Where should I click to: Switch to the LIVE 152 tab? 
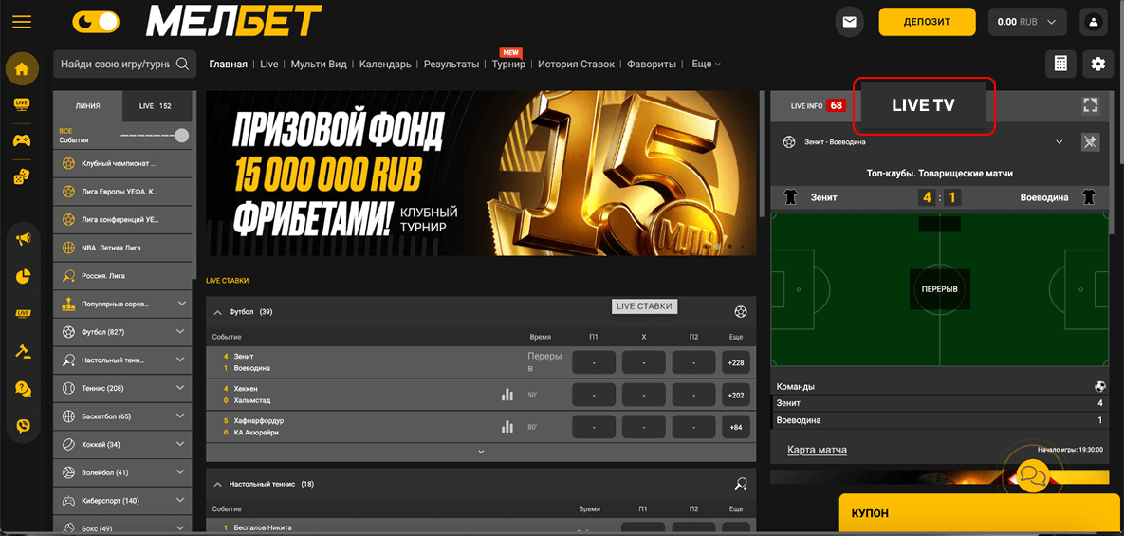click(x=155, y=106)
